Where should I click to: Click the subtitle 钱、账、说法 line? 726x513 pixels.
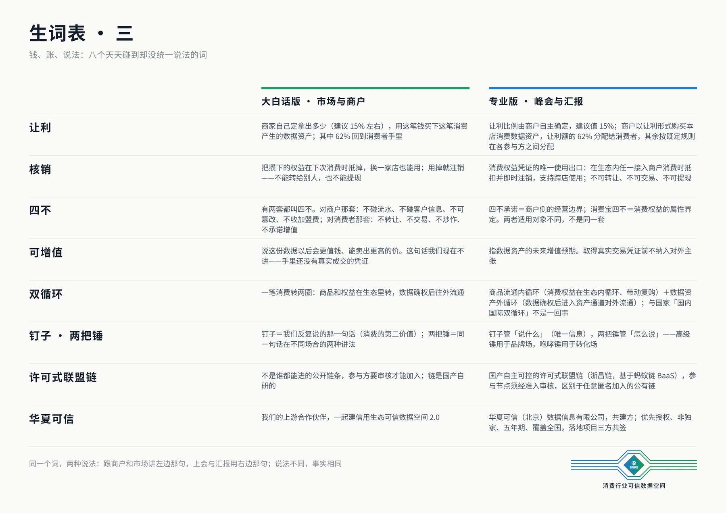(118, 55)
